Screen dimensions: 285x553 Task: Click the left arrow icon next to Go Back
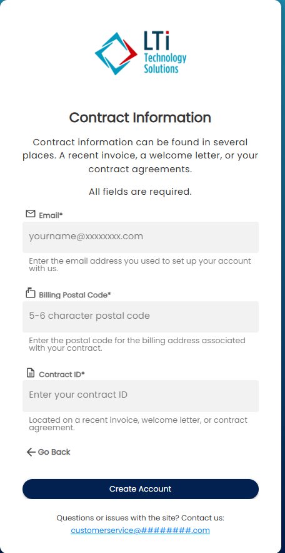[x=31, y=452]
